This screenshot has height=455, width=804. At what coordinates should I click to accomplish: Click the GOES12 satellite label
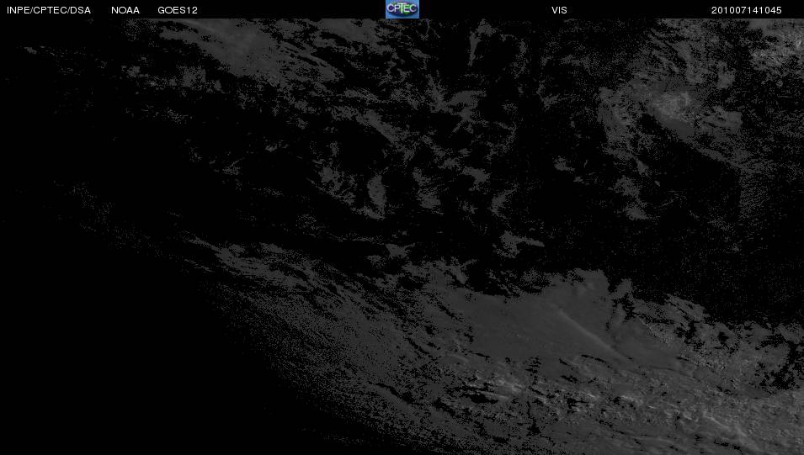[178, 10]
